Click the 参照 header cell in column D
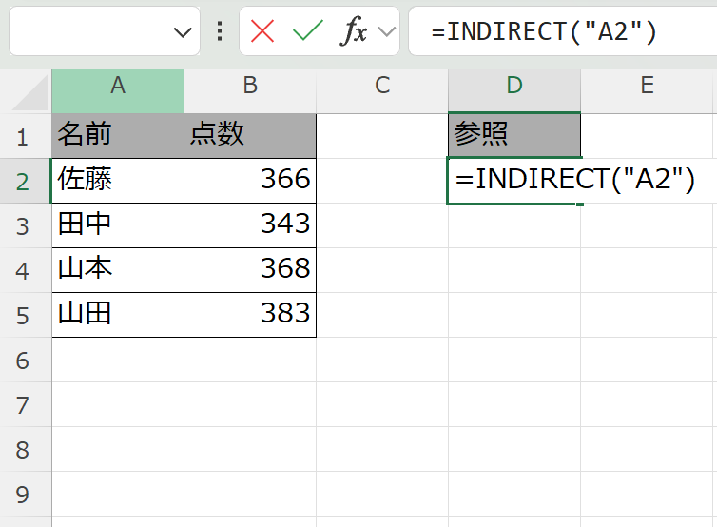Viewport: 717px width, 527px height. click(514, 135)
